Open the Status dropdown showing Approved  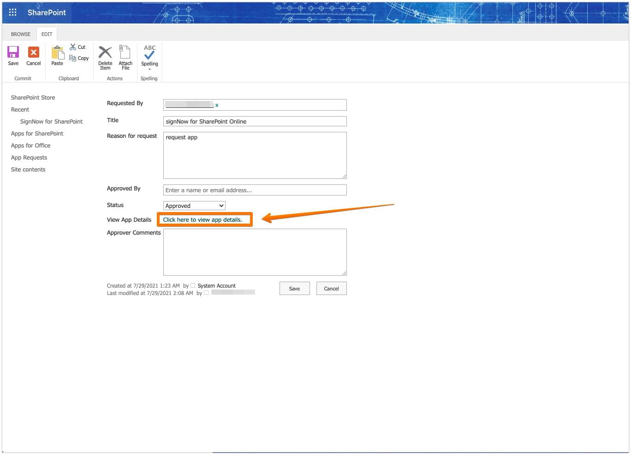coord(194,206)
